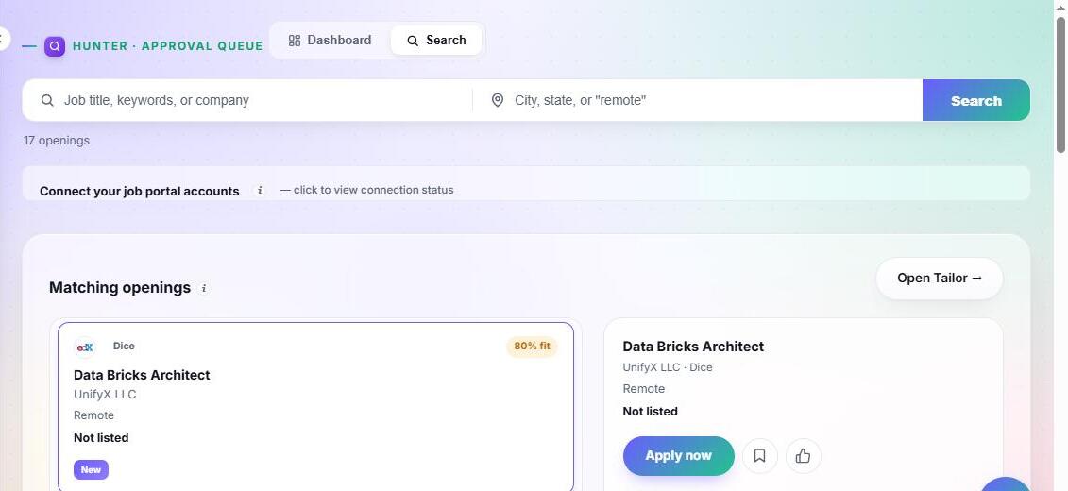Click the Dice source logo on job card
1068x491 pixels.
tap(84, 347)
